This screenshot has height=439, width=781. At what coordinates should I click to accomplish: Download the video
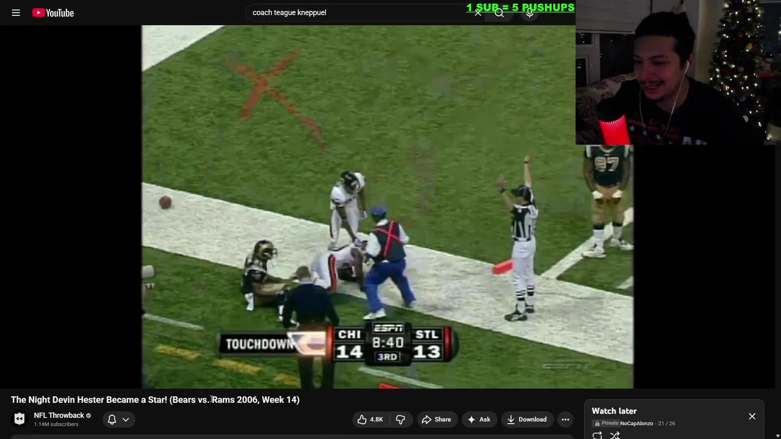tap(527, 419)
